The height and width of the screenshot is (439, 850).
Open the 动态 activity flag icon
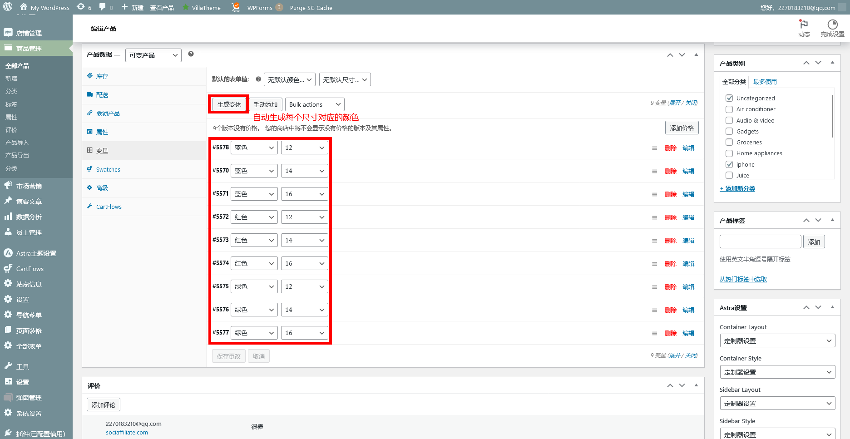click(x=804, y=28)
